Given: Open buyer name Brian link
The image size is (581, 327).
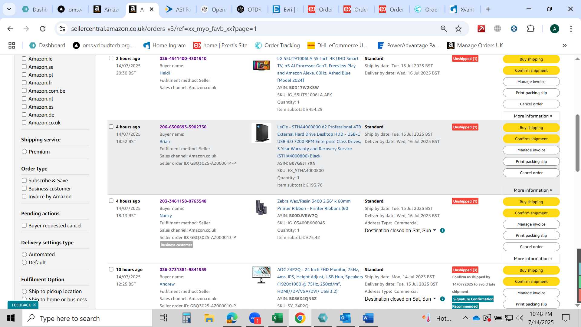Looking at the screenshot, I should [x=165, y=142].
